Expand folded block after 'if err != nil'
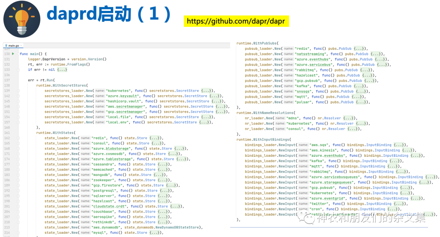 pyautogui.click(x=62, y=70)
